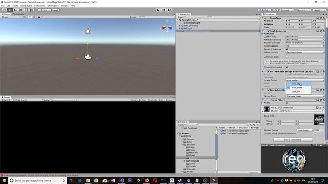
Task: Expand NRInput in Hierarchy
Action: coord(180,28)
